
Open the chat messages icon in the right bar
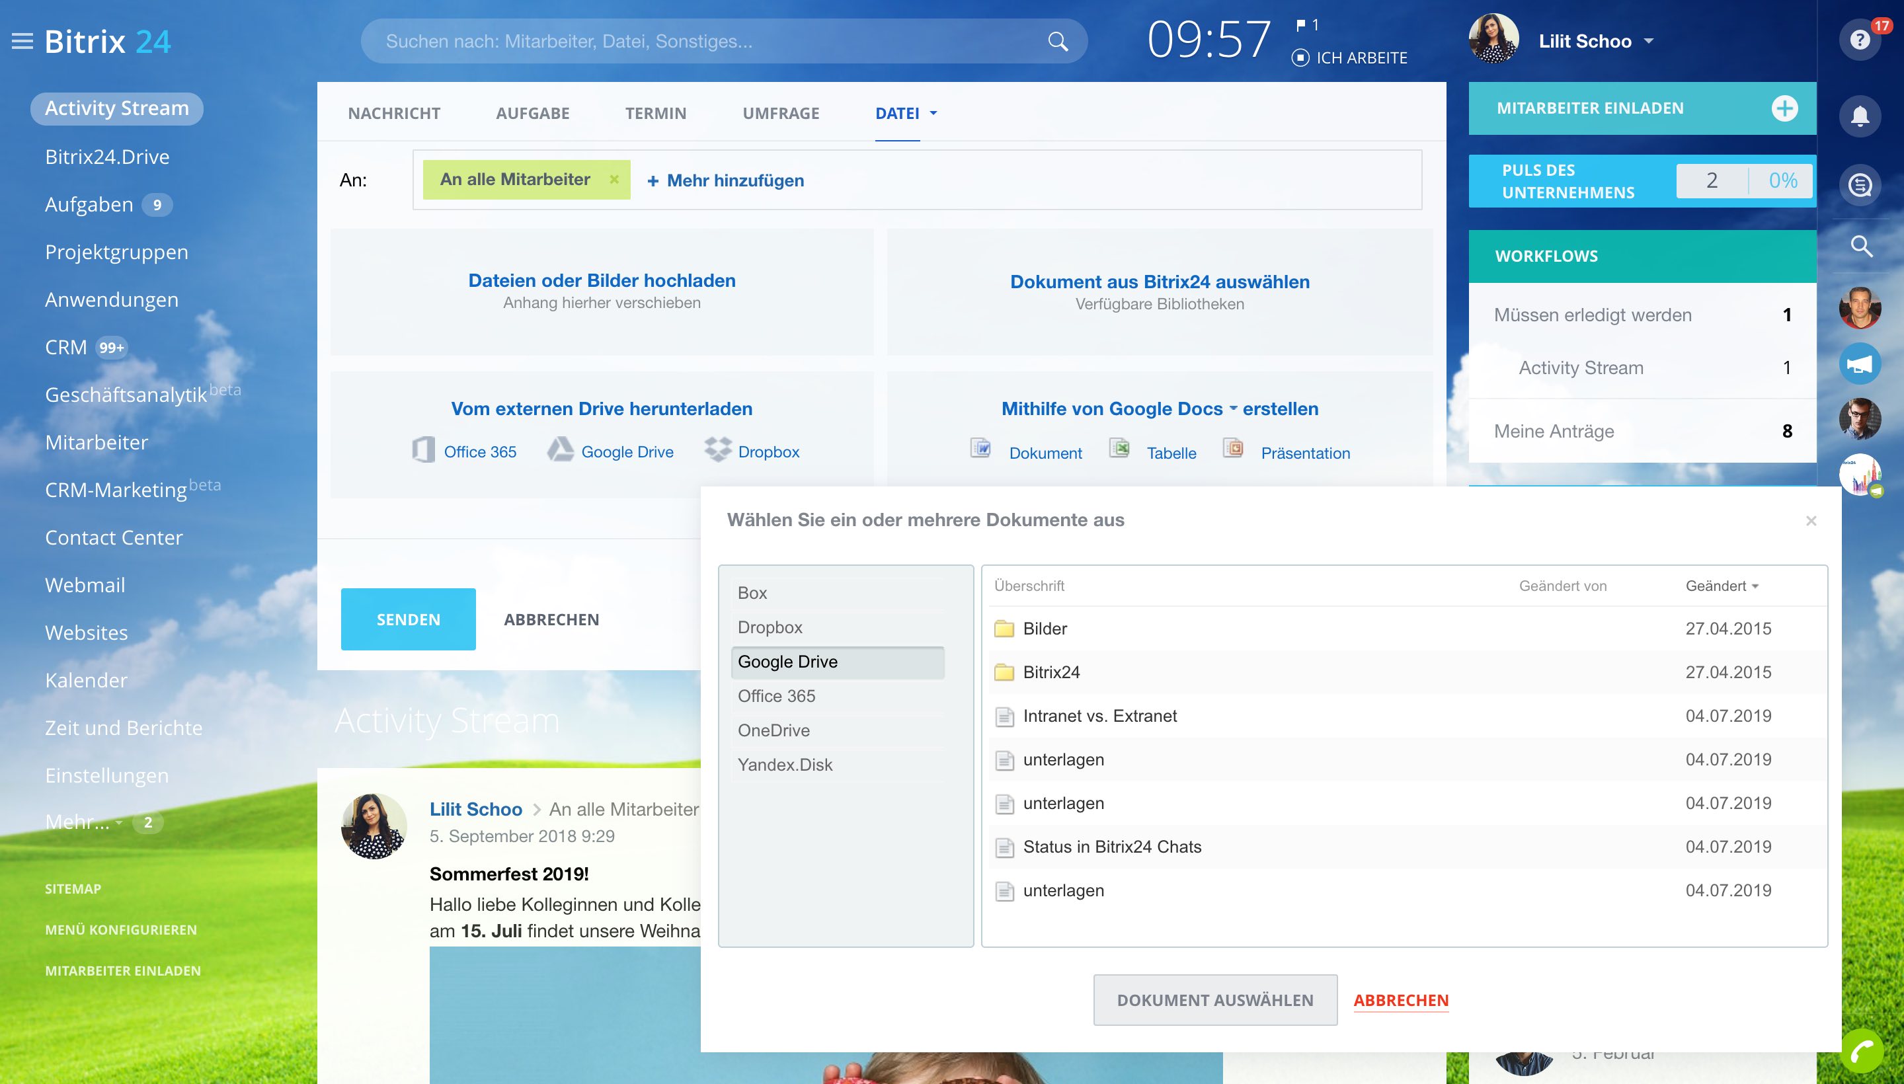click(x=1859, y=184)
